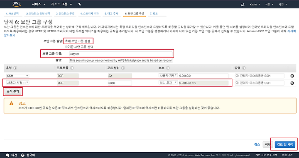Go to step 2 인스턴스 유형 선택 tab
299x158 pixels.
pyautogui.click(x=38, y=14)
